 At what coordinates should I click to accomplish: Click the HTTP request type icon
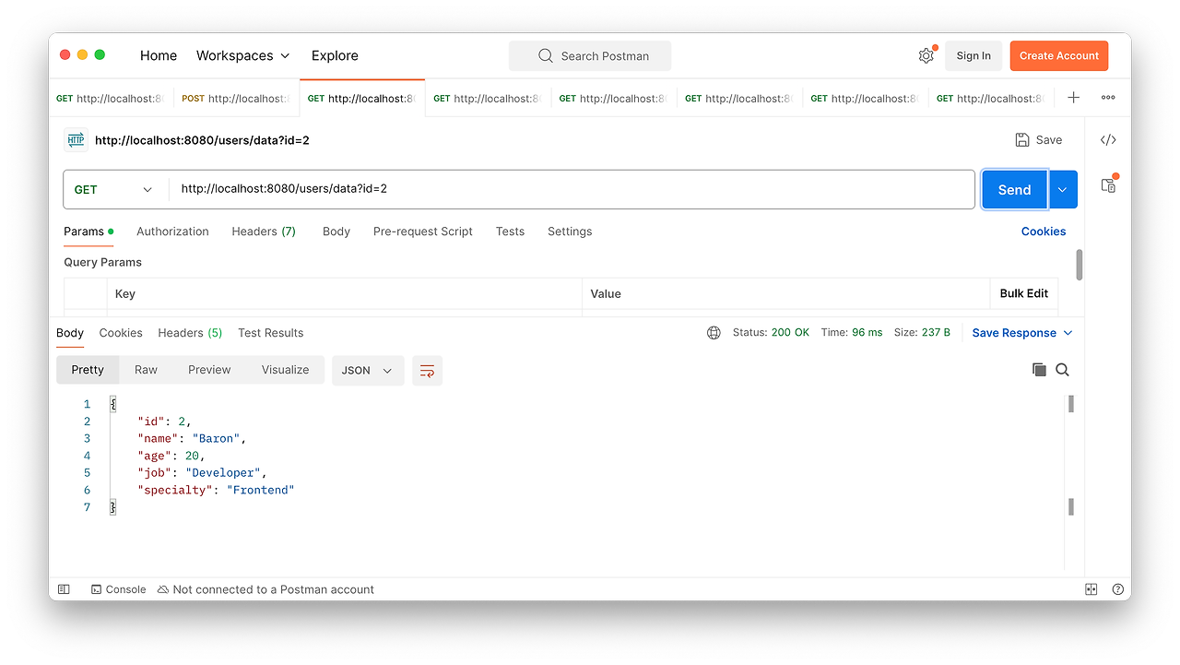(x=76, y=140)
